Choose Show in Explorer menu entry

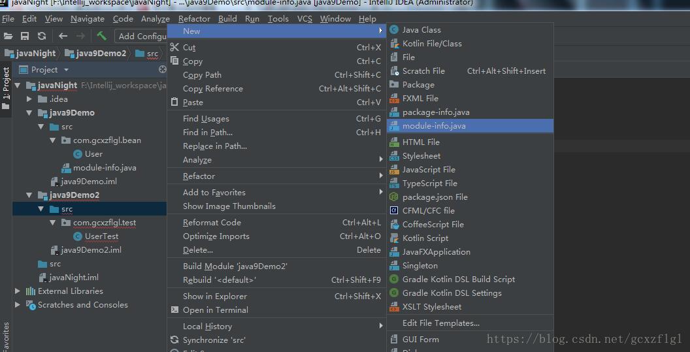(276, 296)
